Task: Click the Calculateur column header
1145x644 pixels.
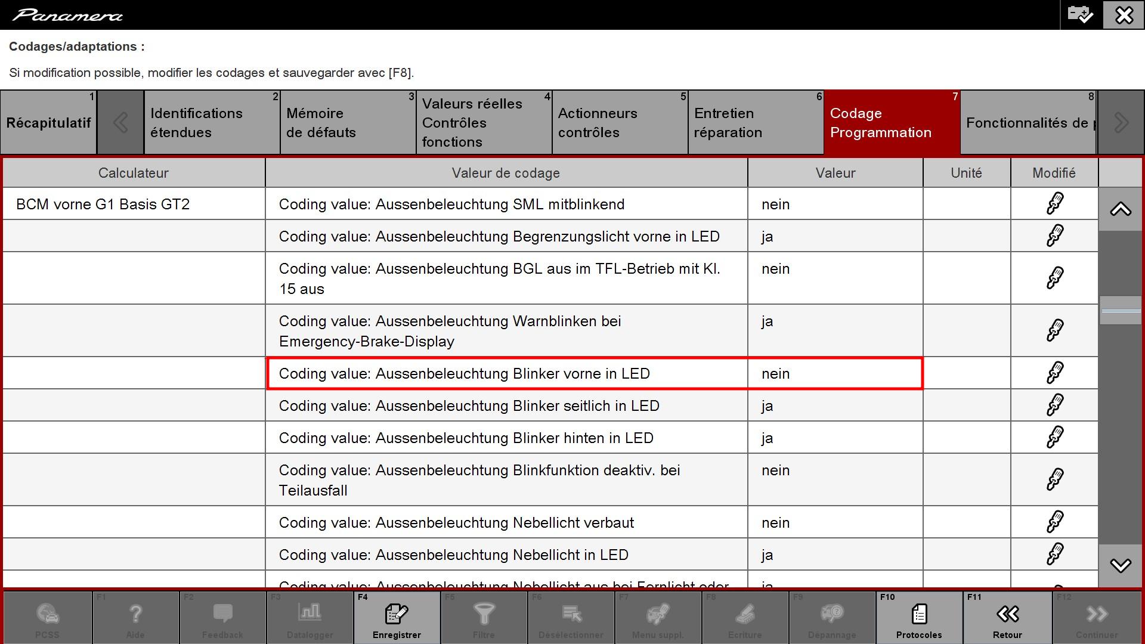Action: (x=134, y=173)
